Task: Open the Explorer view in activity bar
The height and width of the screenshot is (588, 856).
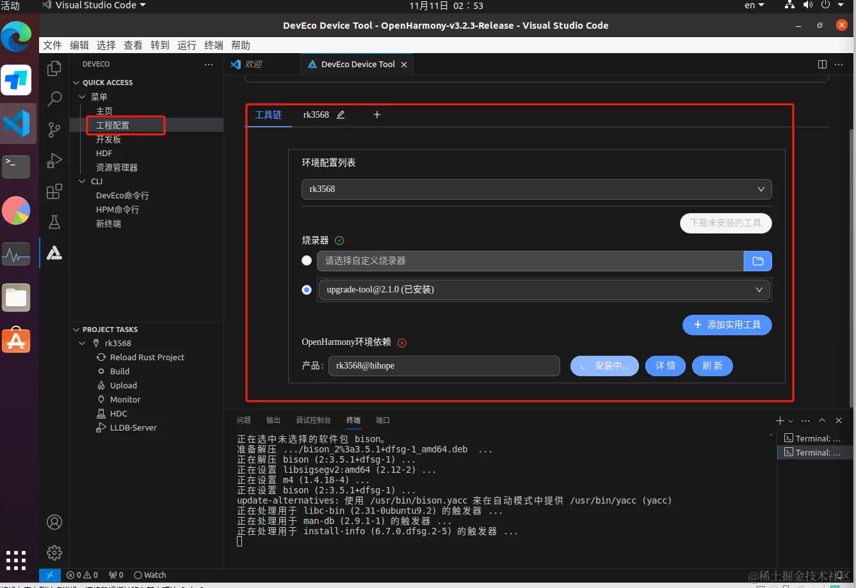Action: [x=54, y=68]
